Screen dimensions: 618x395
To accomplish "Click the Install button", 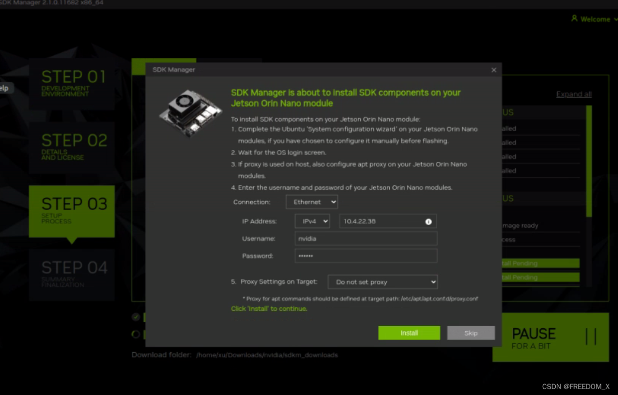I will [409, 333].
